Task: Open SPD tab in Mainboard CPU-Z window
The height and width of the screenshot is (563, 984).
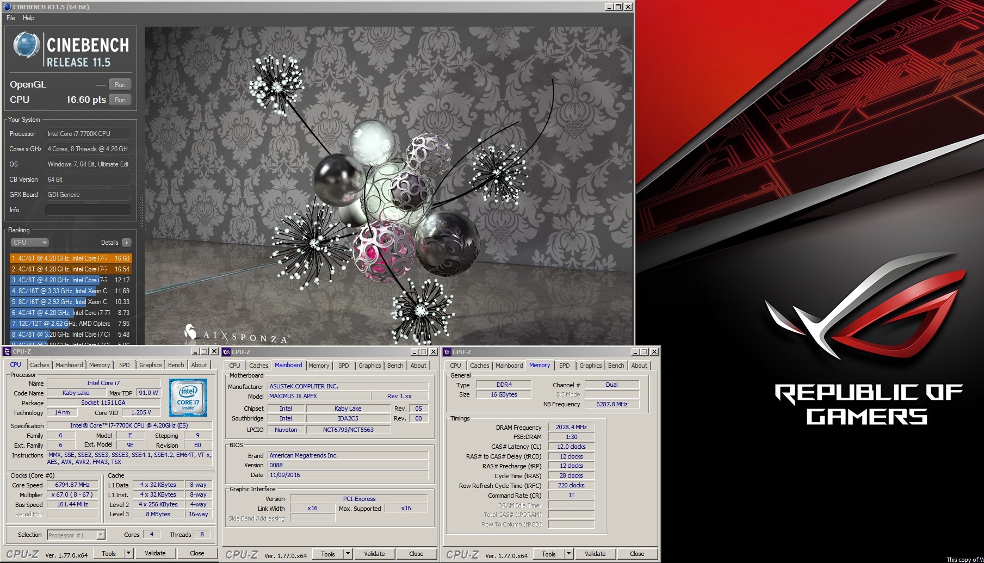Action: click(344, 366)
